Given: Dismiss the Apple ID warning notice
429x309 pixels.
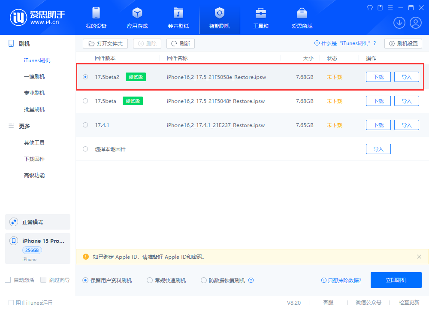Looking at the screenshot, I should click(x=419, y=257).
